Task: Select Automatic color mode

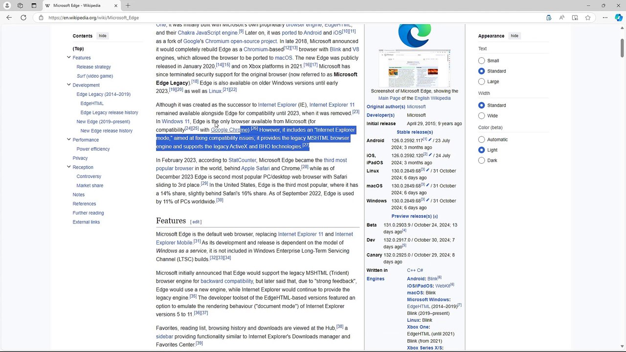Action: 482,139
